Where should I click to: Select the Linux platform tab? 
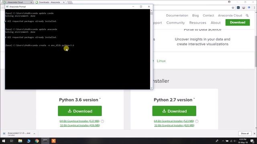pos(161,61)
